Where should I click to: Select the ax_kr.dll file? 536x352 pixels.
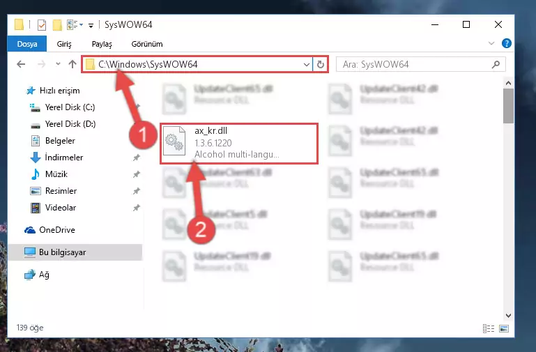pos(239,144)
